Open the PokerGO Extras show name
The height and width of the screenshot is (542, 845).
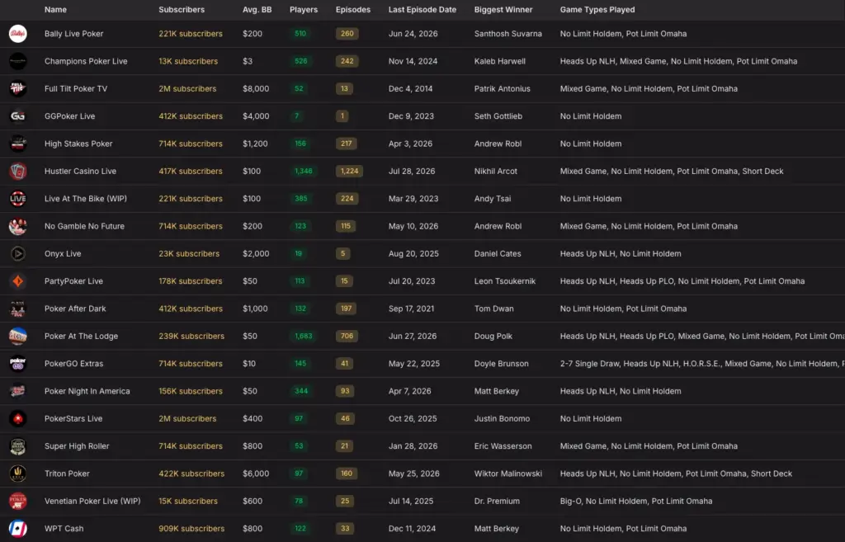coord(73,363)
